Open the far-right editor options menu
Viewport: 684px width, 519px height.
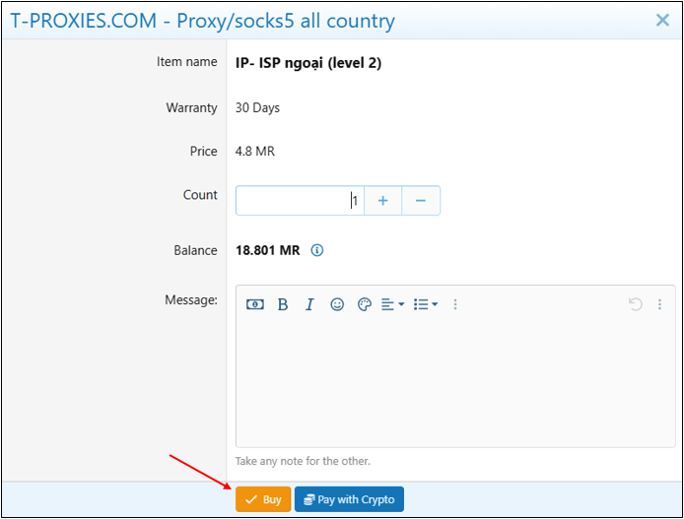(659, 304)
